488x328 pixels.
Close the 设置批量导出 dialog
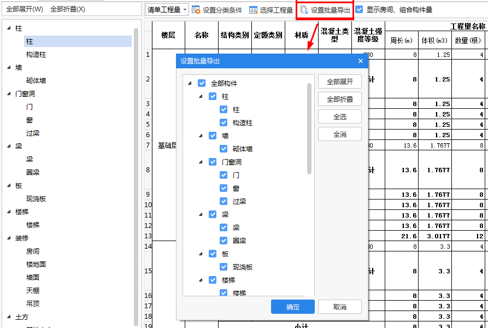(x=360, y=61)
